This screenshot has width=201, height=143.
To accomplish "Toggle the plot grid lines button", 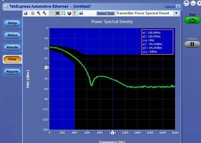I will [57, 13].
